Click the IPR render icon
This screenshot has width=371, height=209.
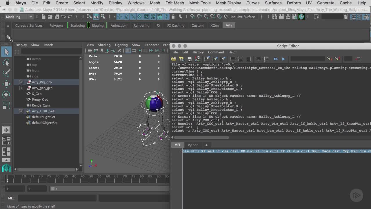tap(288, 17)
